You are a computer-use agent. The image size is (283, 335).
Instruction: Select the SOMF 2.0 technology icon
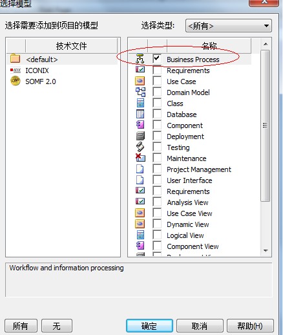click(x=15, y=81)
